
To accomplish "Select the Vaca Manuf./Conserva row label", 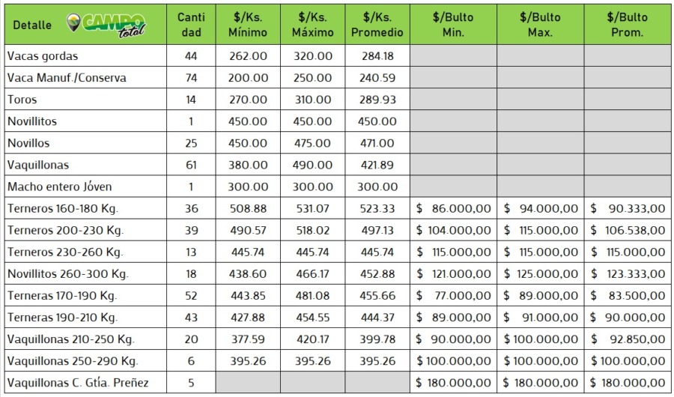I will 67,78.
